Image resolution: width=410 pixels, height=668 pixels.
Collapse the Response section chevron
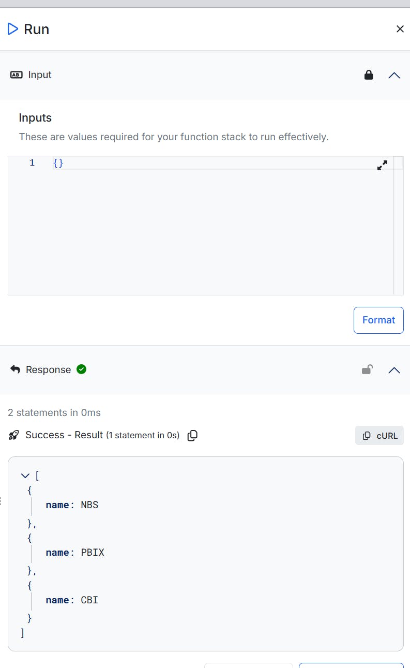[x=394, y=370]
